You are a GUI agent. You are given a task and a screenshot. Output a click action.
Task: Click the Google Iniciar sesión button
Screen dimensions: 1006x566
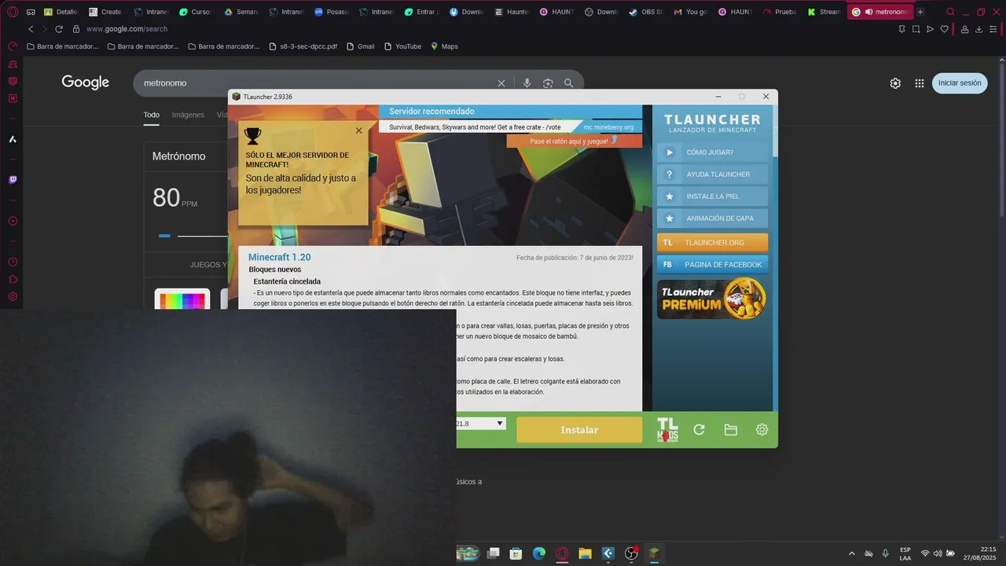[960, 83]
